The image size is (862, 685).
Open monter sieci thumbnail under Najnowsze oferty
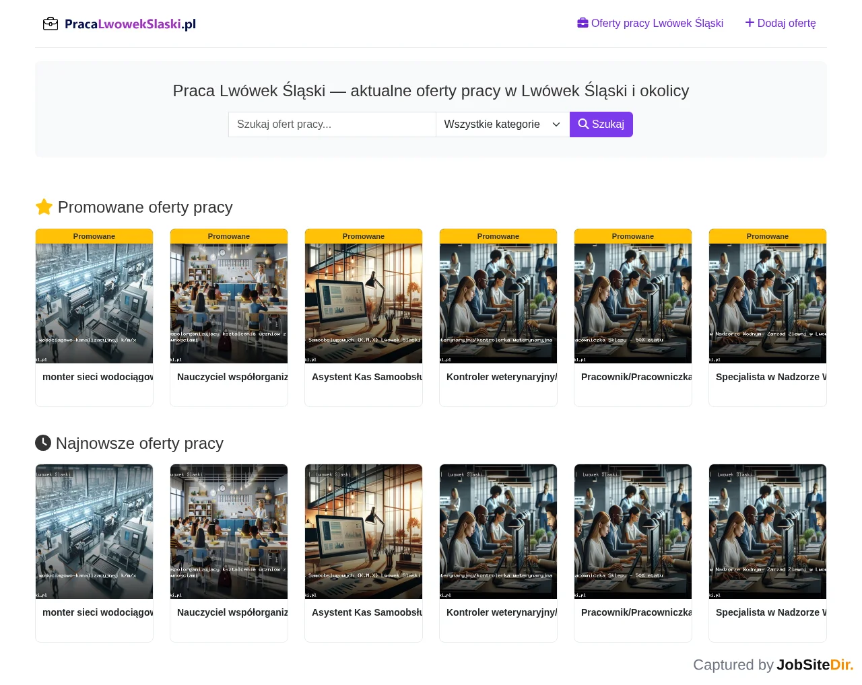(x=94, y=532)
